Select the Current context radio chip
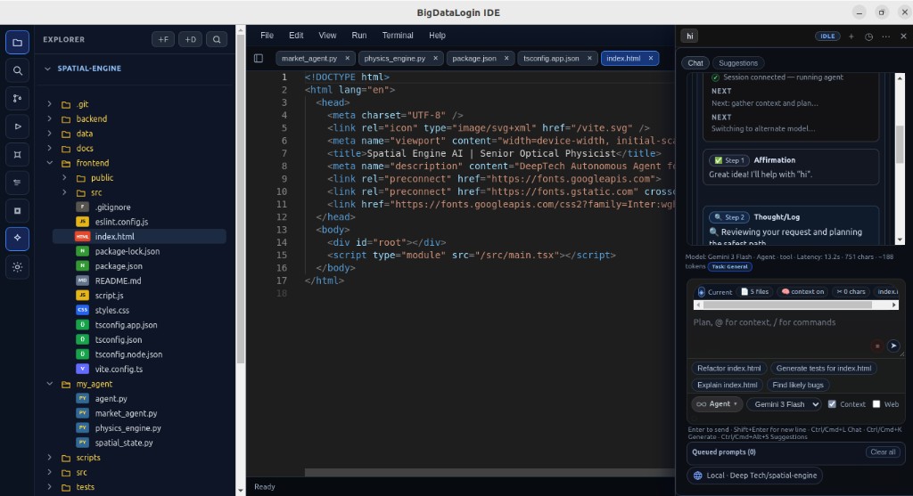Image resolution: width=913 pixels, height=496 pixels. 714,292
